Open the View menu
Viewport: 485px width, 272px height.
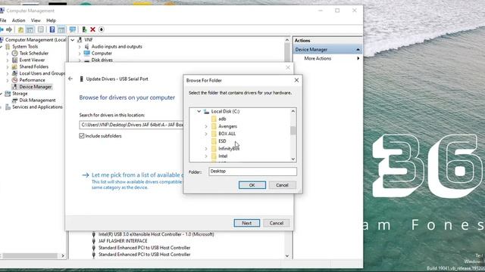[x=36, y=20]
